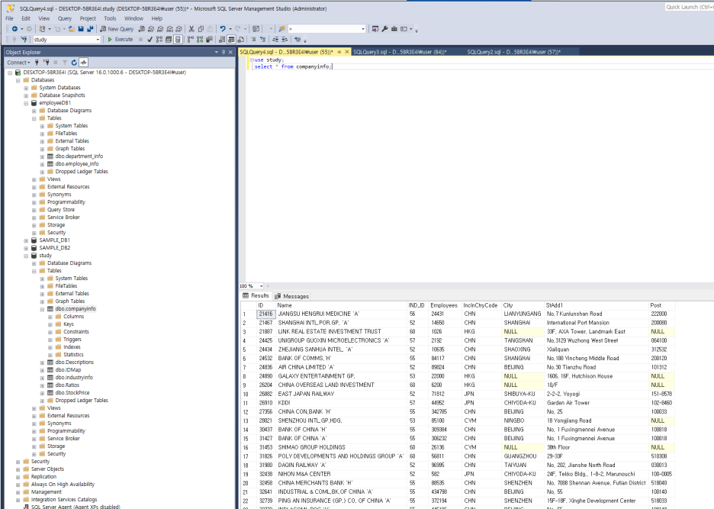The image size is (714, 509).
Task: Close the SQLQuery4.sql tab
Action: pyautogui.click(x=347, y=52)
